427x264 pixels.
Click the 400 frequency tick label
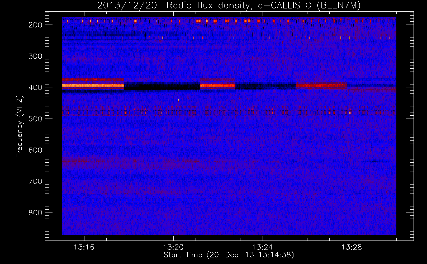point(35,87)
